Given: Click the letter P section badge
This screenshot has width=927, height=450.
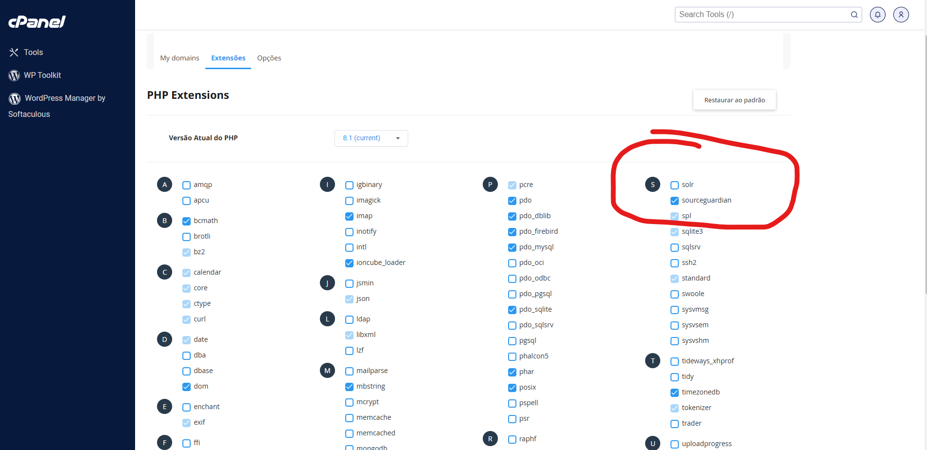Looking at the screenshot, I should coord(490,185).
